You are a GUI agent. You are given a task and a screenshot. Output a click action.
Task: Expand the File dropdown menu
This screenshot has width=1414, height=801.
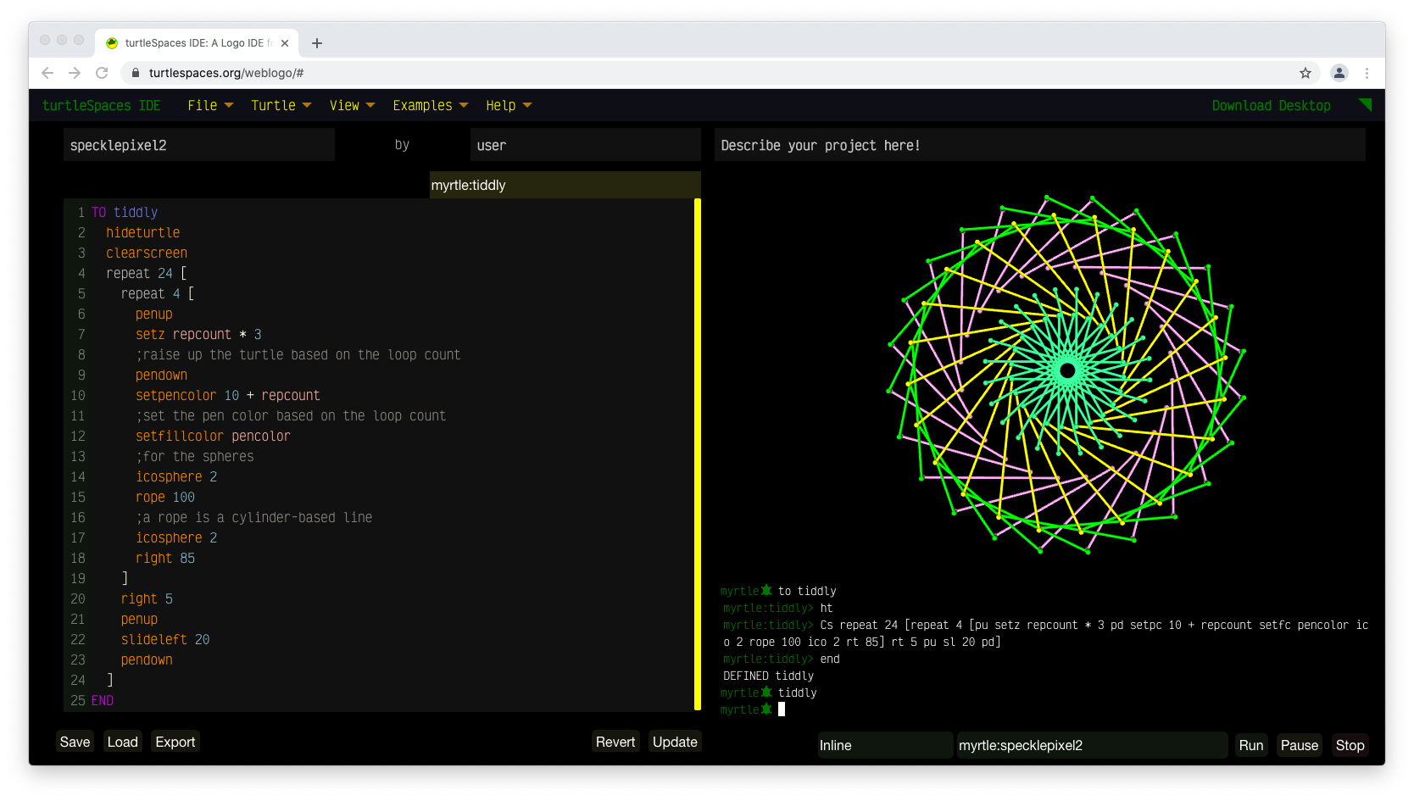click(210, 105)
